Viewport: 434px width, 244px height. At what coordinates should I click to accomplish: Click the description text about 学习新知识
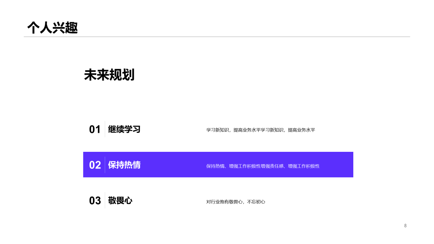(x=260, y=130)
